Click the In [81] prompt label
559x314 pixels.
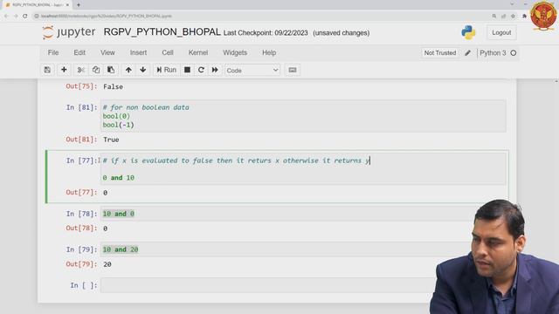(x=81, y=107)
